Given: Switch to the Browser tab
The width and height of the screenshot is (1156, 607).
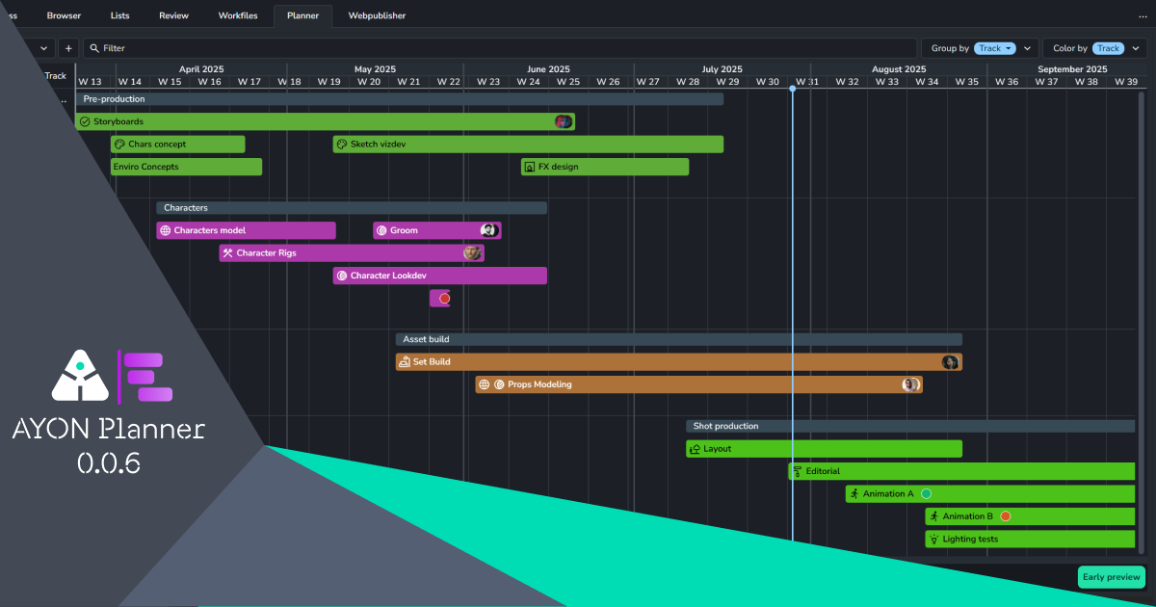Looking at the screenshot, I should (x=65, y=15).
